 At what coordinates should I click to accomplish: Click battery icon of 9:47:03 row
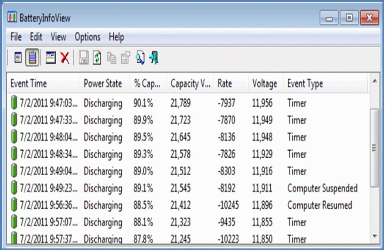(x=14, y=102)
